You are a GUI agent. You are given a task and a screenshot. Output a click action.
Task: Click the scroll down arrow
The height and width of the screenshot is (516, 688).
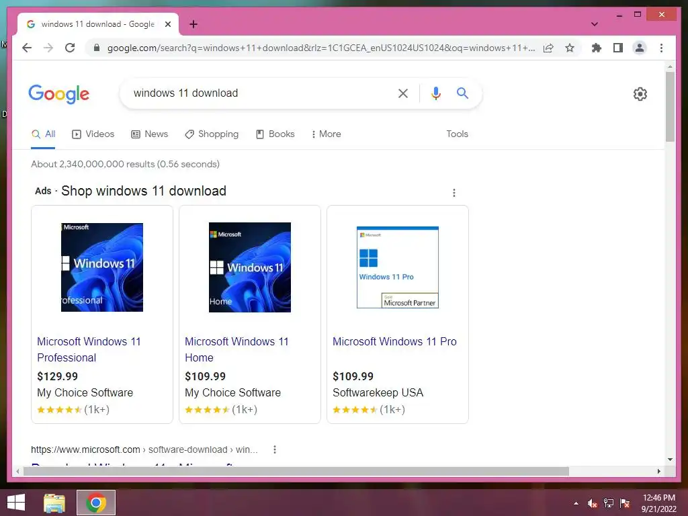tap(670, 460)
